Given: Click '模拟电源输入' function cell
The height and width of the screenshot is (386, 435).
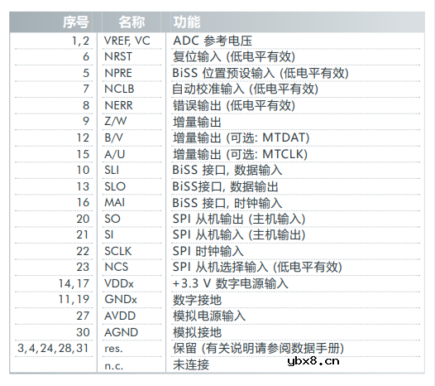Looking at the screenshot, I should [209, 316].
